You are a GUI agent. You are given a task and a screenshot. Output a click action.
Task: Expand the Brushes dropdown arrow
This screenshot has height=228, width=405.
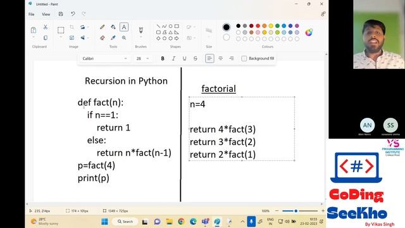[x=140, y=37]
